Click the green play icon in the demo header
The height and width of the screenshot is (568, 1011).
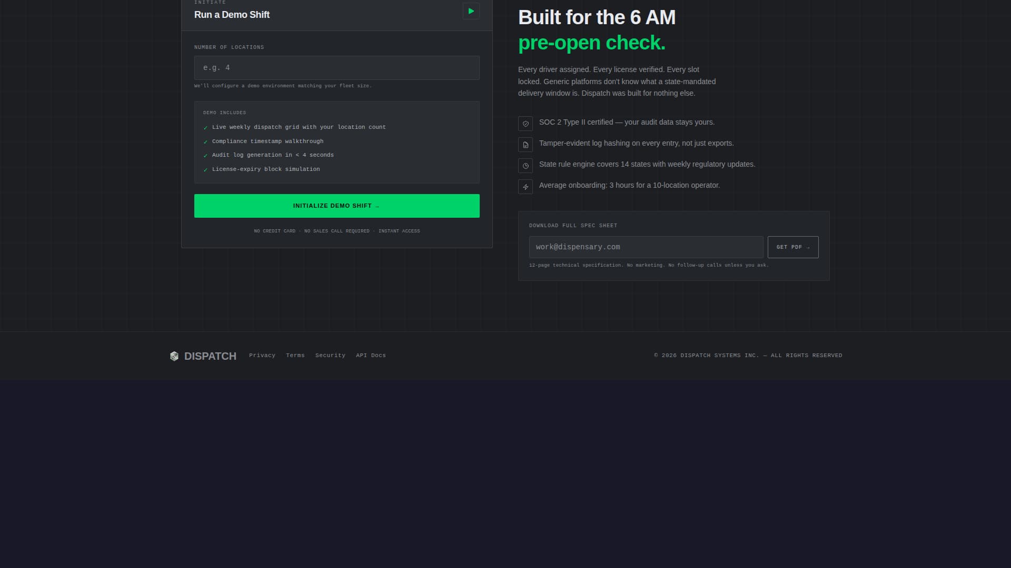pyautogui.click(x=471, y=11)
